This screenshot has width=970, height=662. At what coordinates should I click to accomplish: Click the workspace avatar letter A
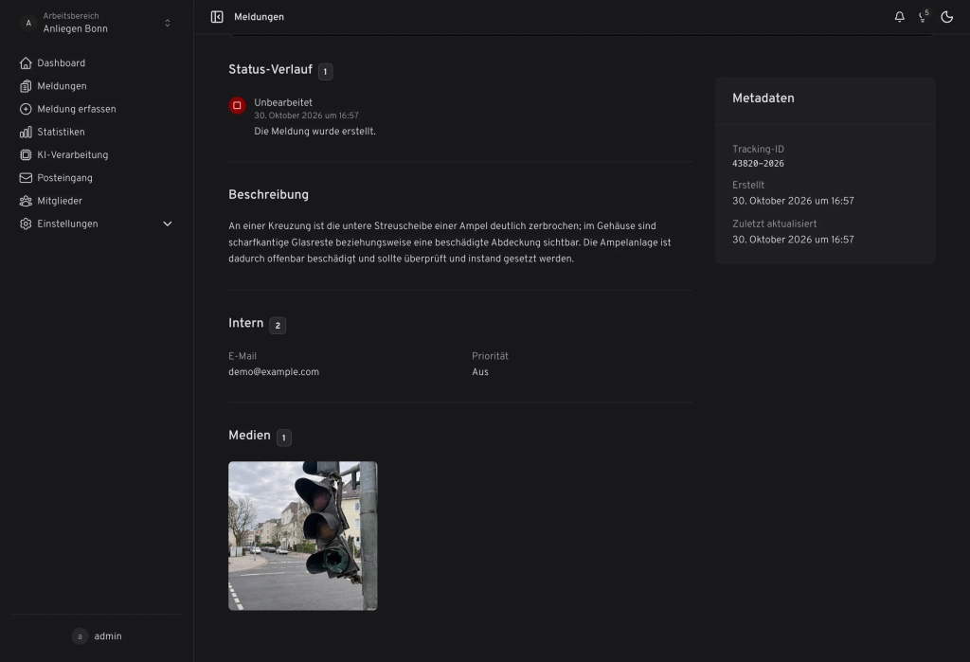click(27, 23)
